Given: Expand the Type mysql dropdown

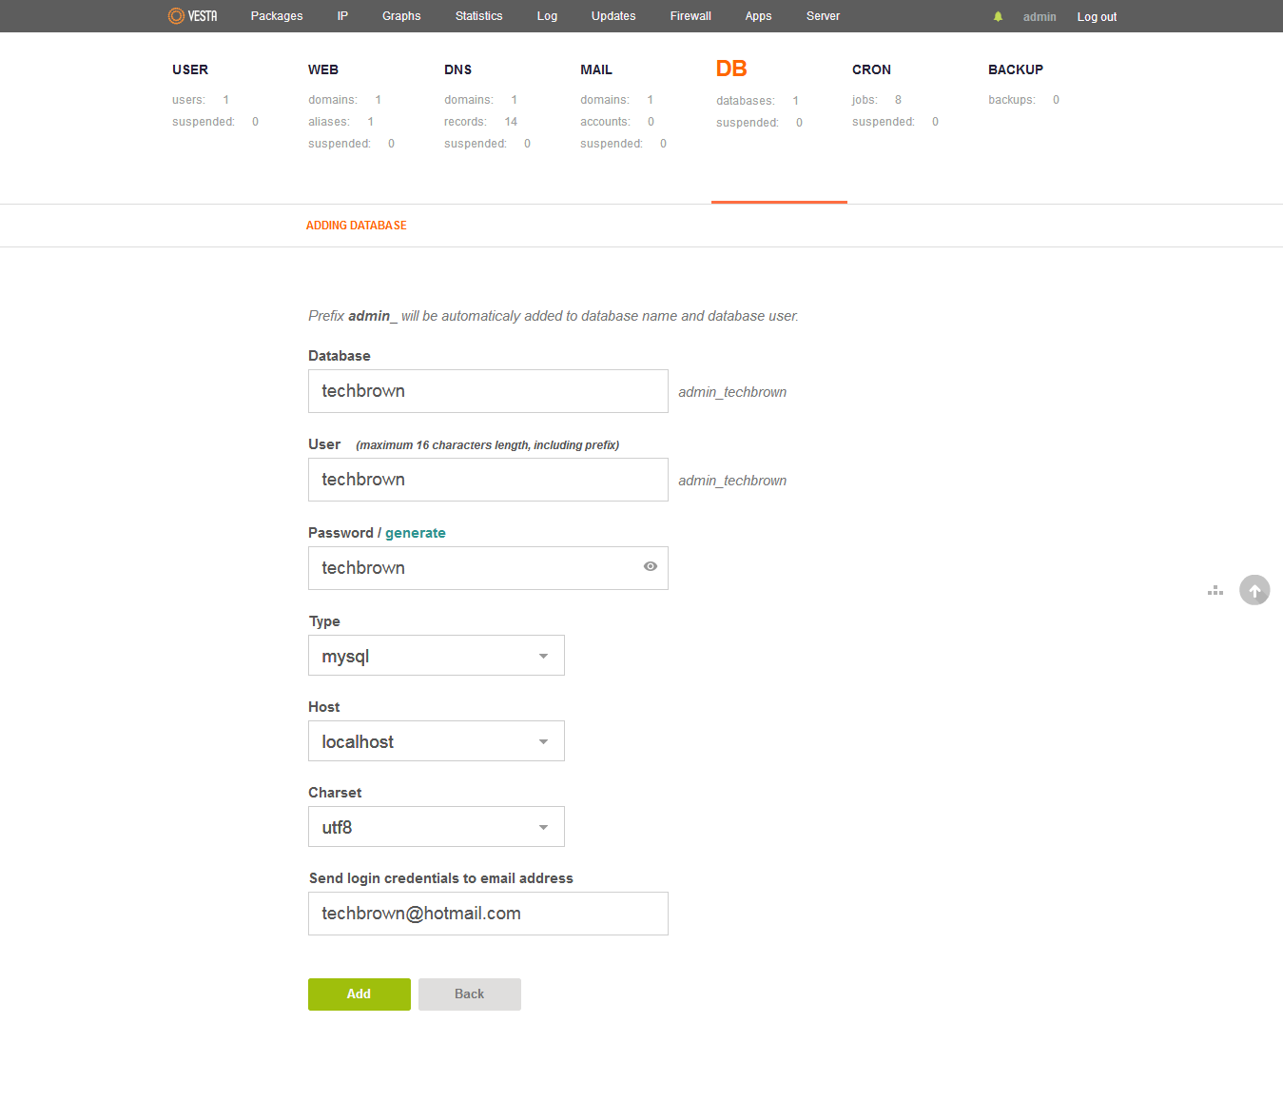Looking at the screenshot, I should coord(437,656).
